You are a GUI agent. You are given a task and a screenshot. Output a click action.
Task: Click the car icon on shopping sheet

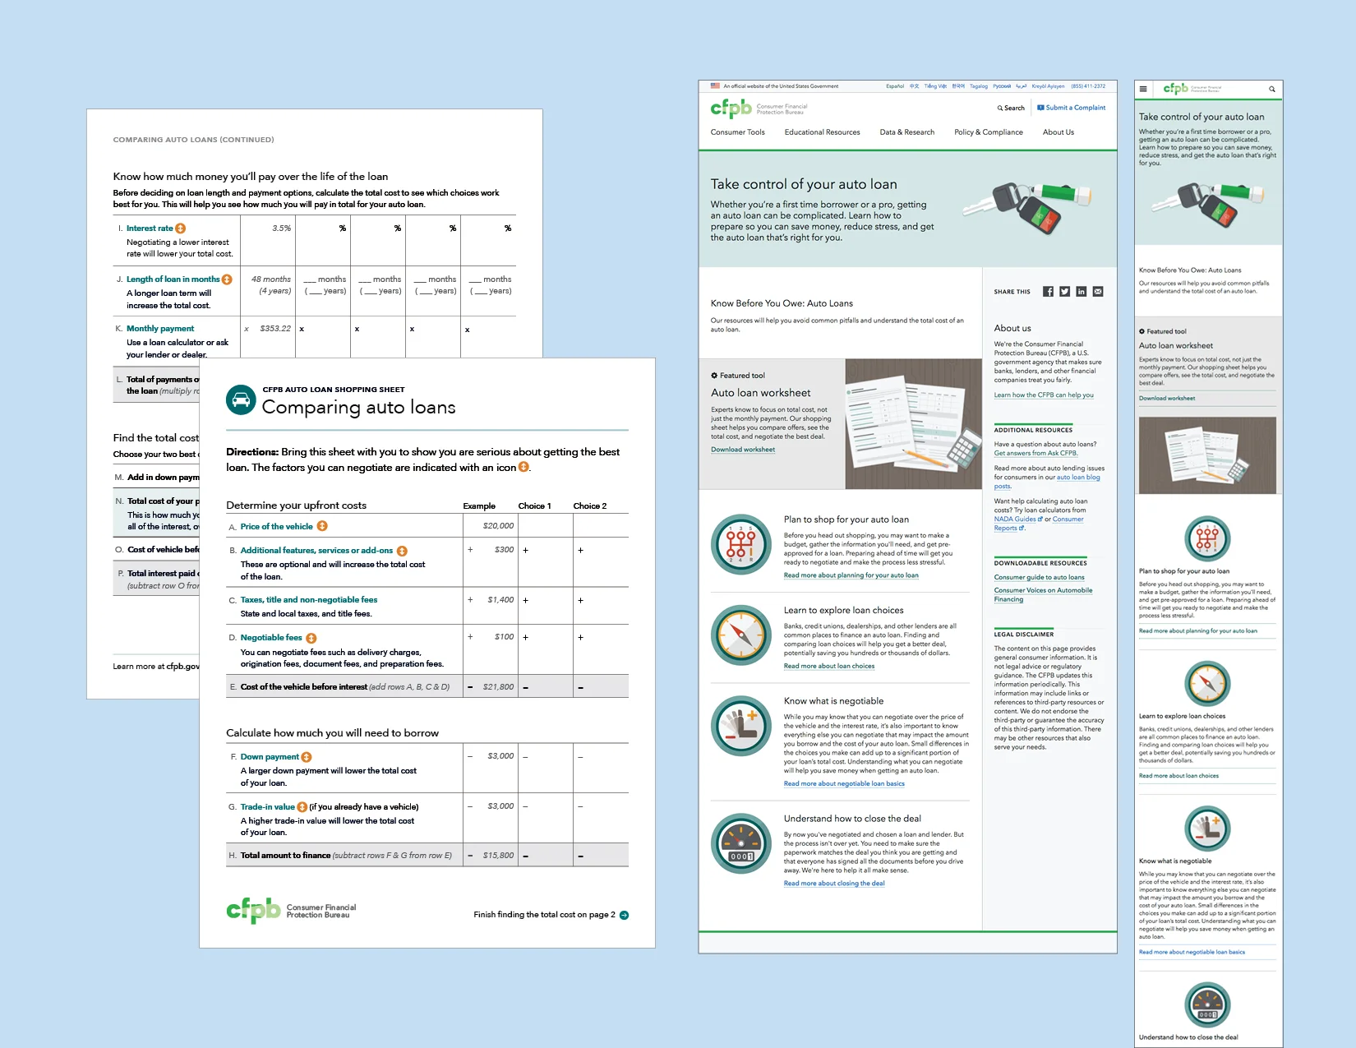click(241, 400)
